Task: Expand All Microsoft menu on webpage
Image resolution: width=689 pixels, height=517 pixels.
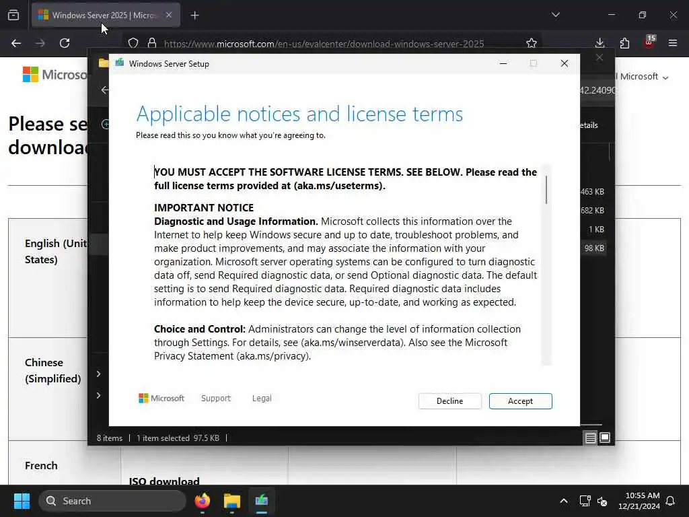Action: point(642,77)
